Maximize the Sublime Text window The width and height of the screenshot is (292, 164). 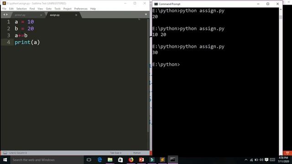135,3
